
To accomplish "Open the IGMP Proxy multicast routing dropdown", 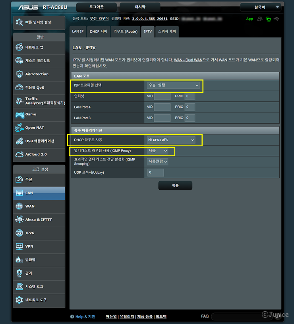I will [x=157, y=151].
